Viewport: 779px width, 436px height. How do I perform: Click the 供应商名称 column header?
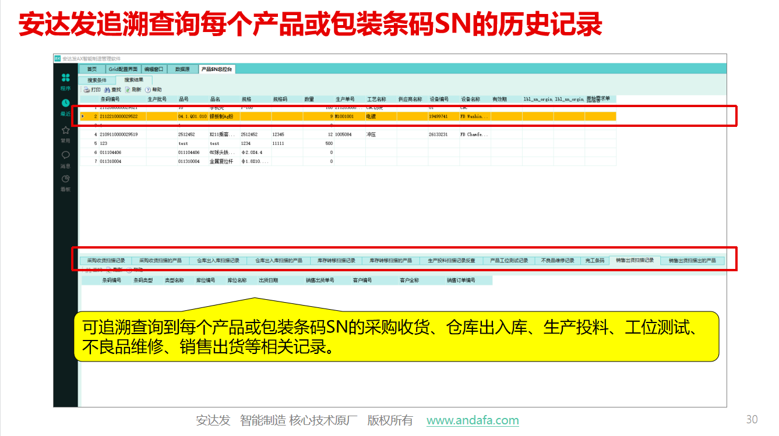click(413, 100)
